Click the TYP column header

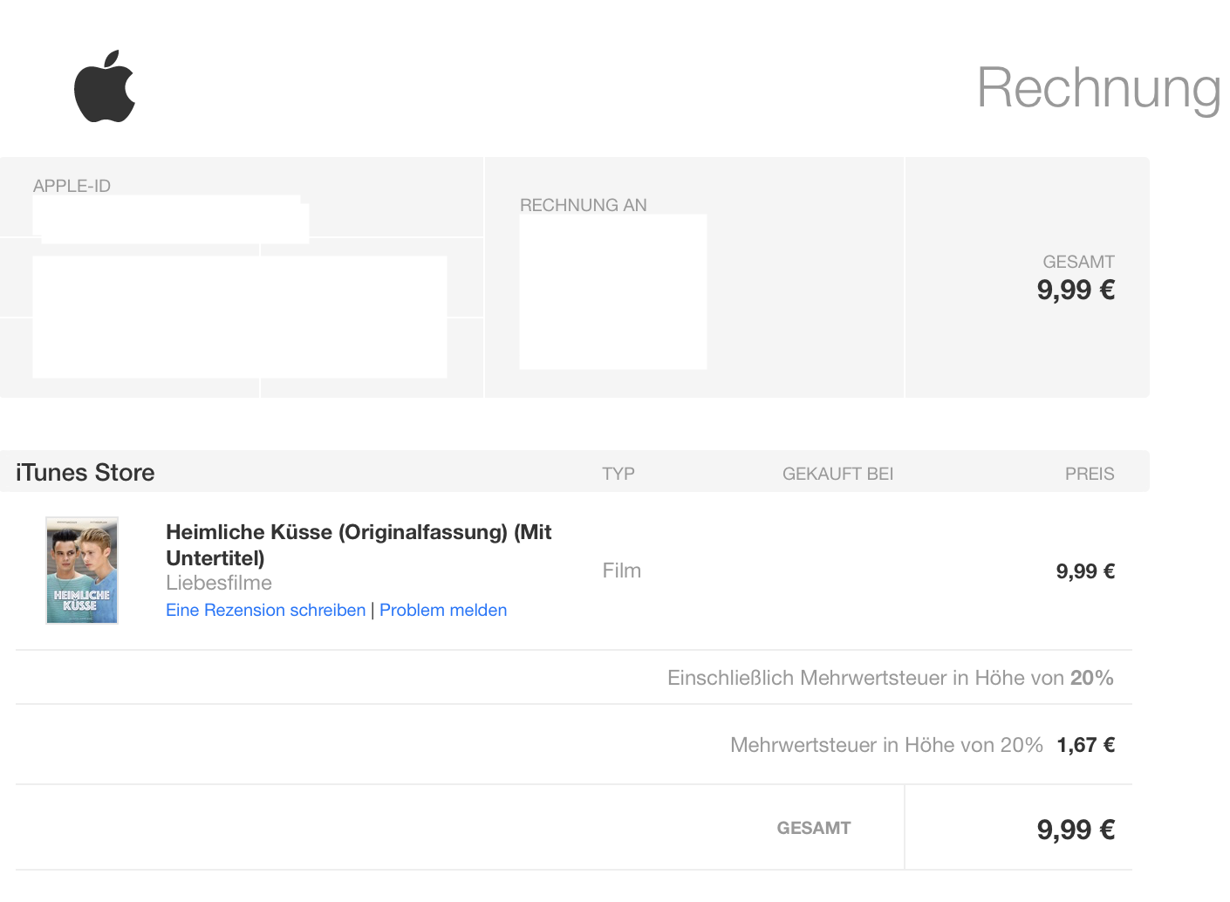tap(618, 474)
